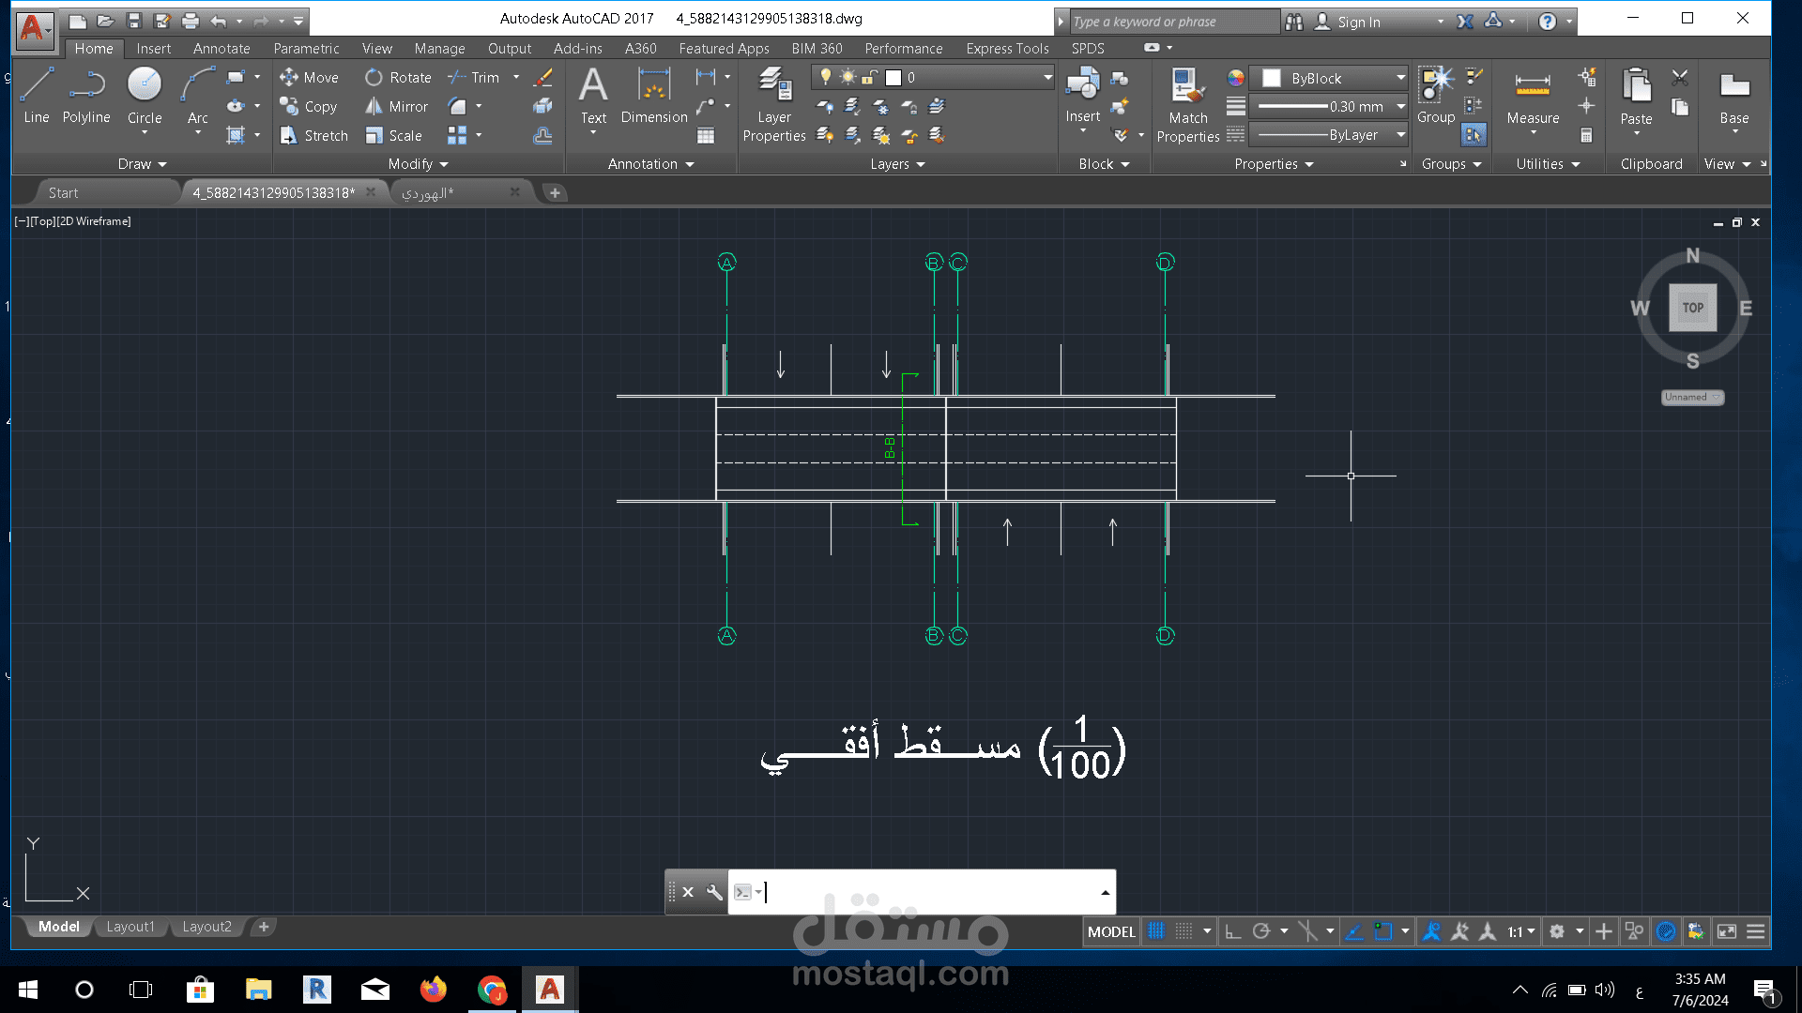Toggle object snap tracking in status bar
The width and height of the screenshot is (1802, 1013).
(1354, 931)
